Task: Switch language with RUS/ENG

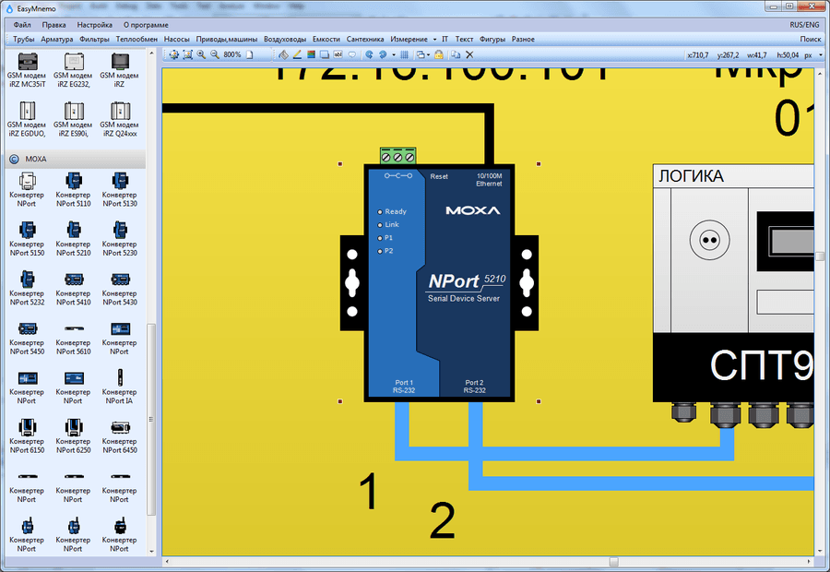Action: pos(804,25)
